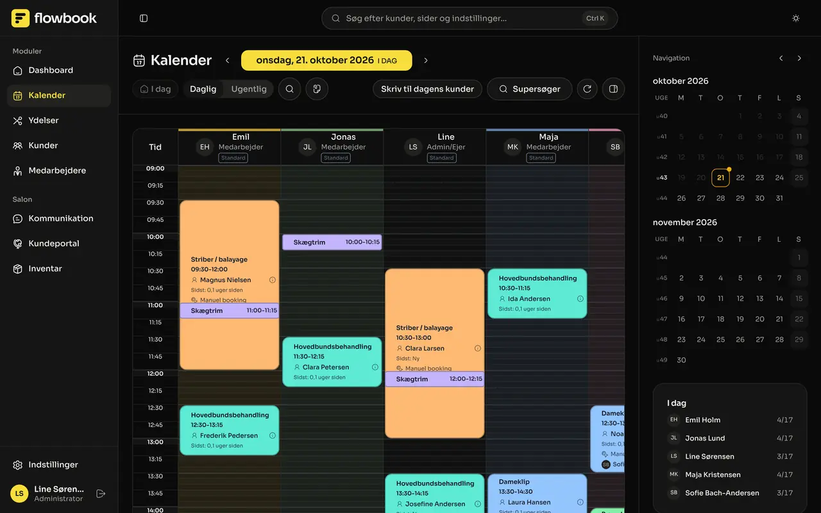The image size is (821, 513).
Task: Go to next day with the right chevron
Action: pyautogui.click(x=426, y=60)
